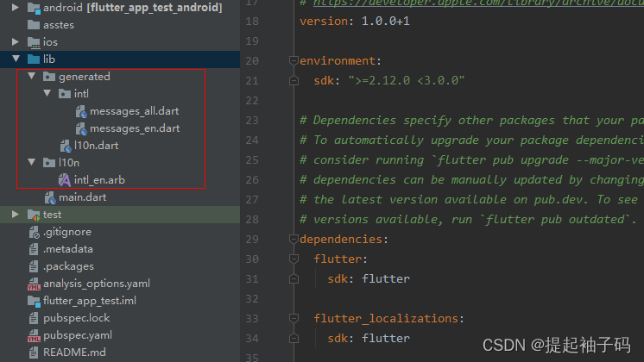This screenshot has width=644, height=362.
Task: Select the lib folder name
Action: tap(49, 59)
